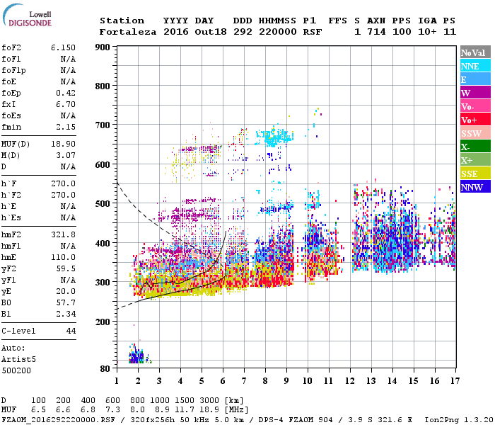Click the 500 km height axis label
The image size is (495, 425).
point(103,204)
